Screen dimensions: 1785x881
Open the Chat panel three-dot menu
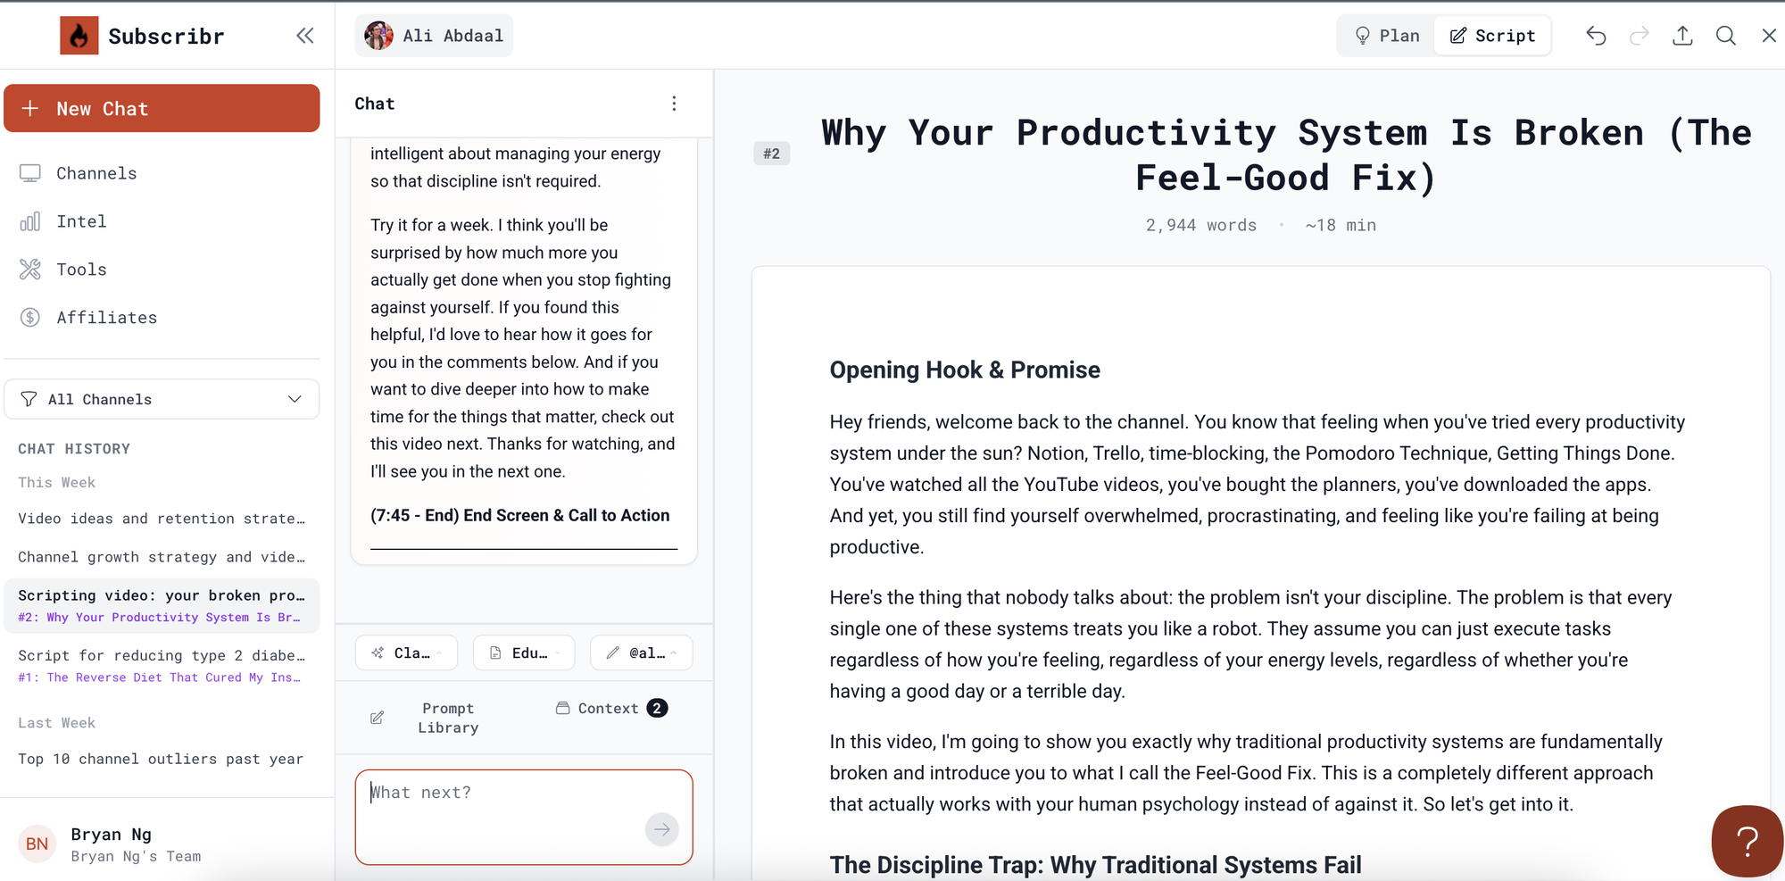[674, 104]
